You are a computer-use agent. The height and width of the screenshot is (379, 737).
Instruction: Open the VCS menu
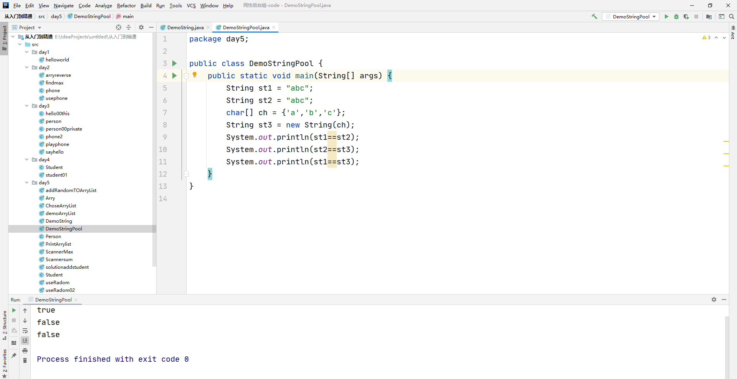191,5
